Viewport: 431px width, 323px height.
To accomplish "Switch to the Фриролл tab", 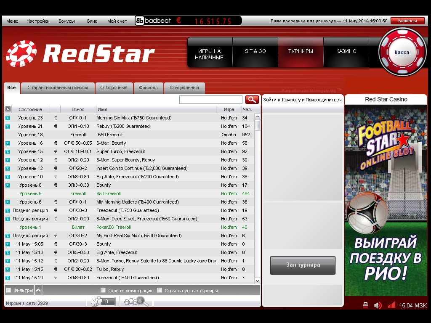I will (x=148, y=88).
